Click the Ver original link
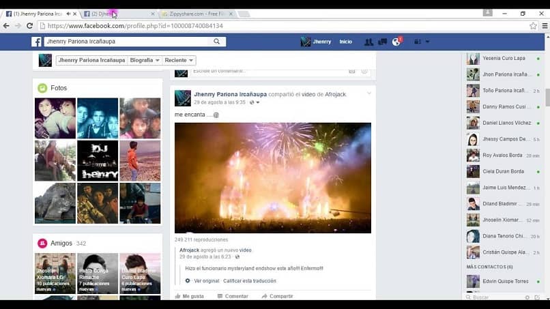Screen dimensions: 550x309 (x=207, y=281)
